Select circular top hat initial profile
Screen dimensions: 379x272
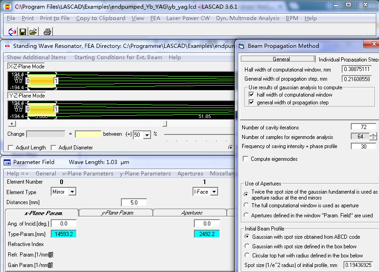tap(247, 255)
